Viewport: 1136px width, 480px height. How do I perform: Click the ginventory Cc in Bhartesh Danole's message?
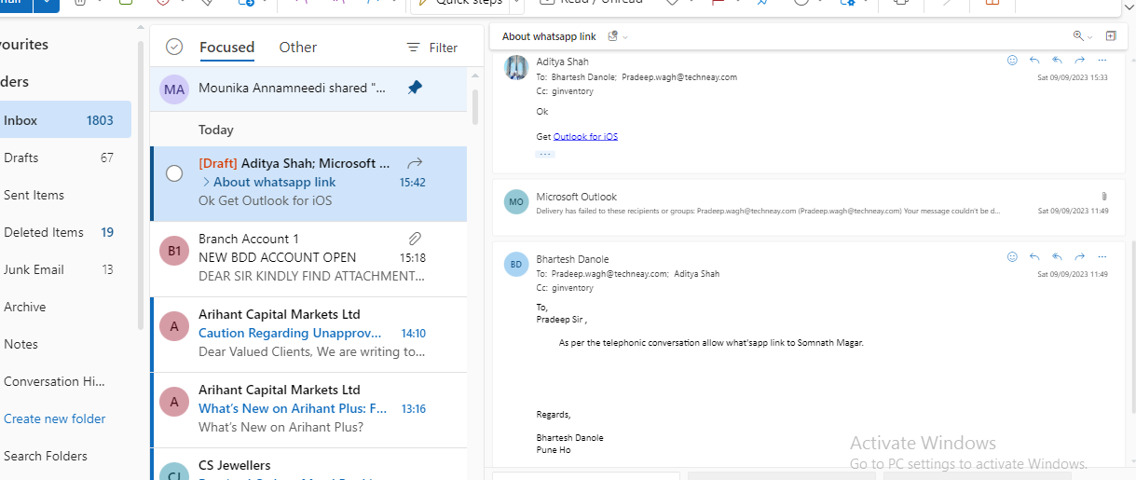572,289
